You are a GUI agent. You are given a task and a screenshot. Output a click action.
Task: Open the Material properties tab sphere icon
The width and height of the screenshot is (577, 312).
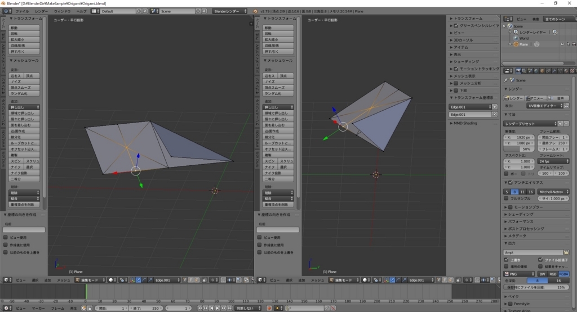[566, 71]
